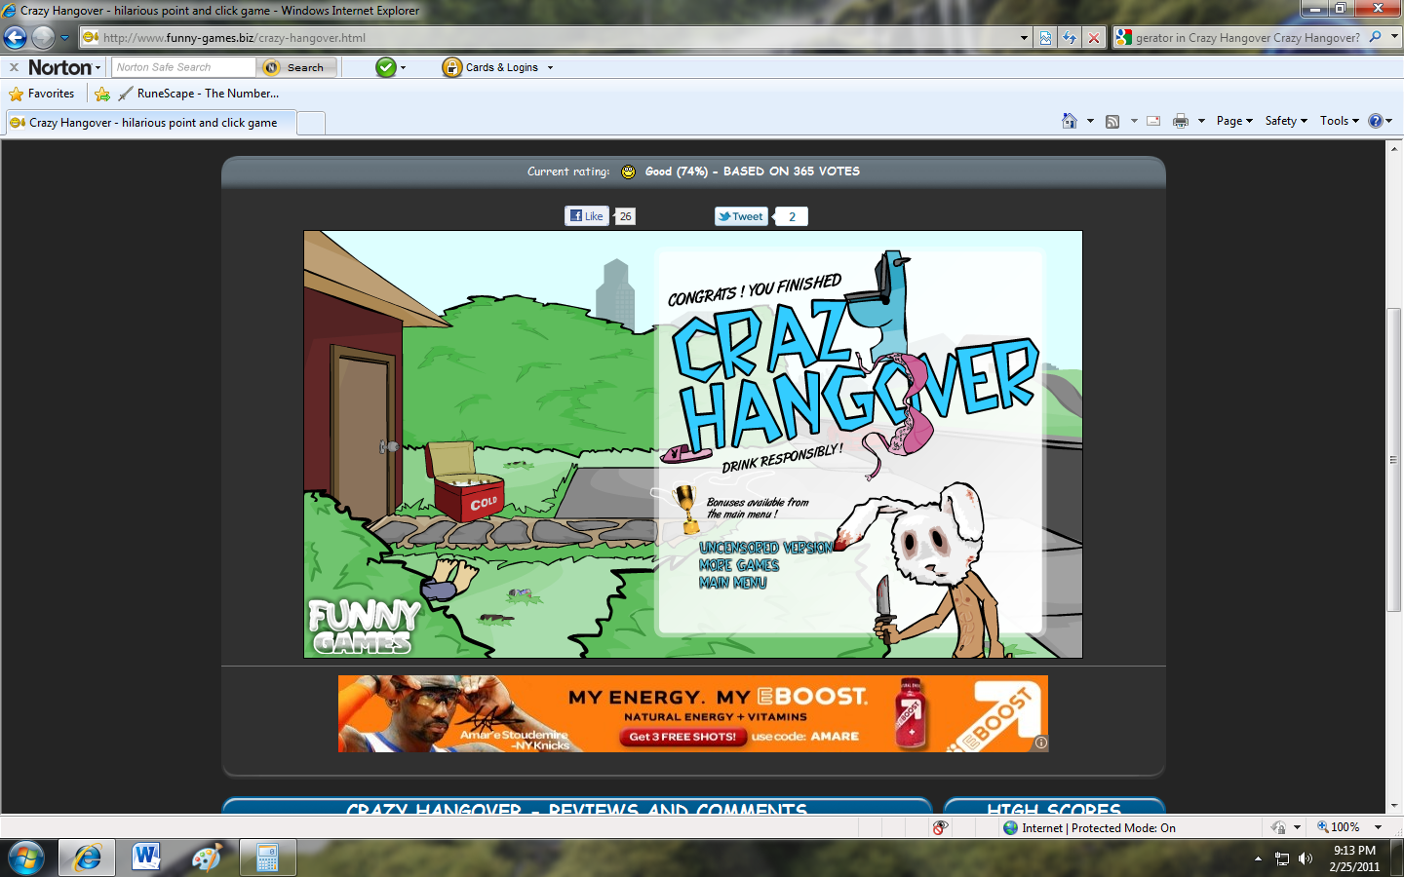Click the blocked-content privacy eye icon
The width and height of the screenshot is (1404, 877).
940,828
